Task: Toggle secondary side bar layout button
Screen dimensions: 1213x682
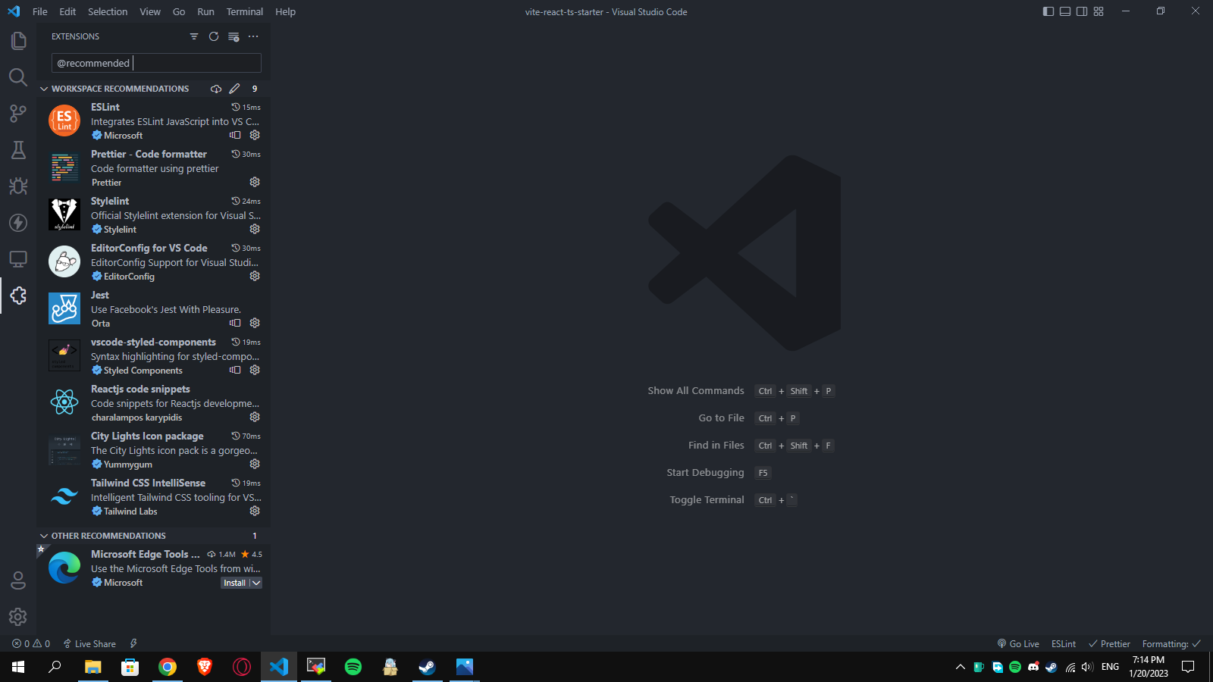Action: coord(1082,11)
